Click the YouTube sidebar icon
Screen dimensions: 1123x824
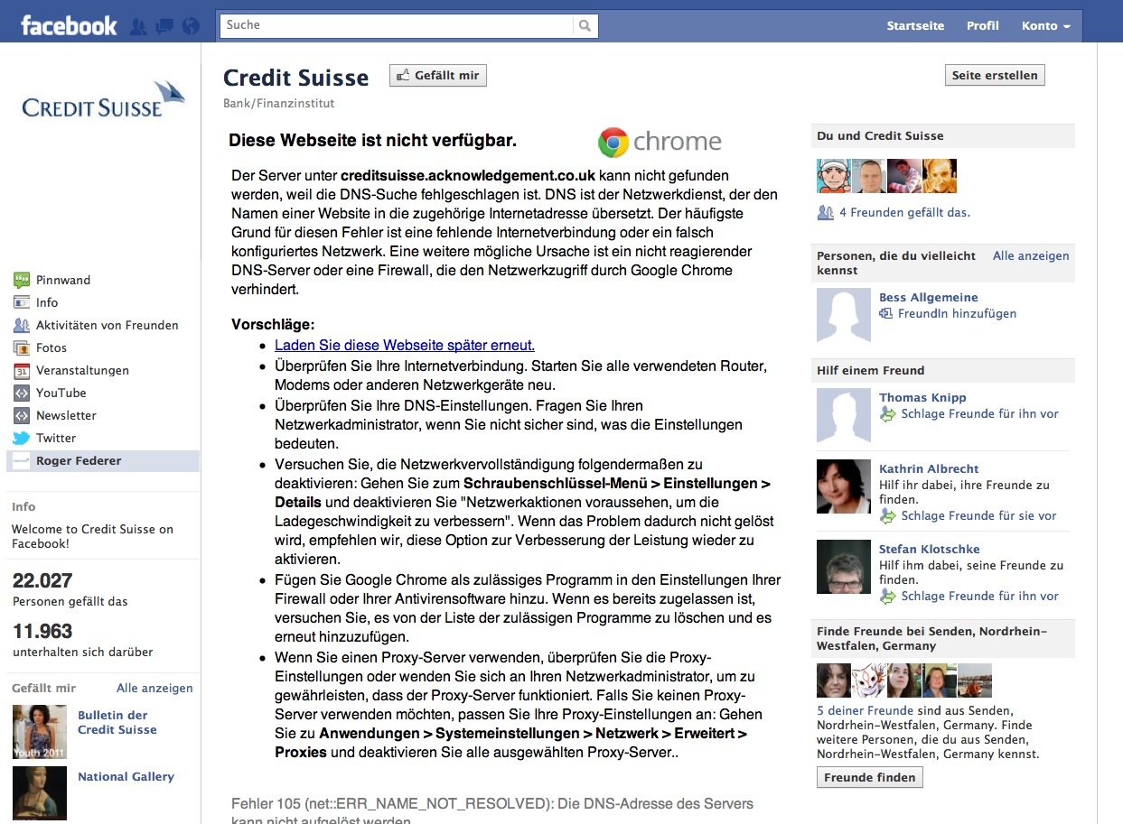coord(22,393)
